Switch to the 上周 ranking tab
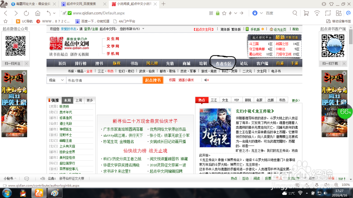This screenshot has width=353, height=198. [x=79, y=100]
